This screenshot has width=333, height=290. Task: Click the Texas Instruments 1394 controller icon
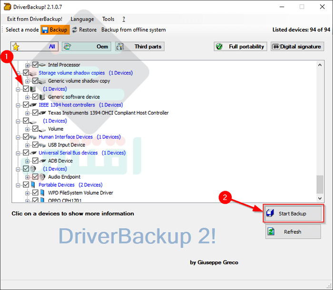42,113
